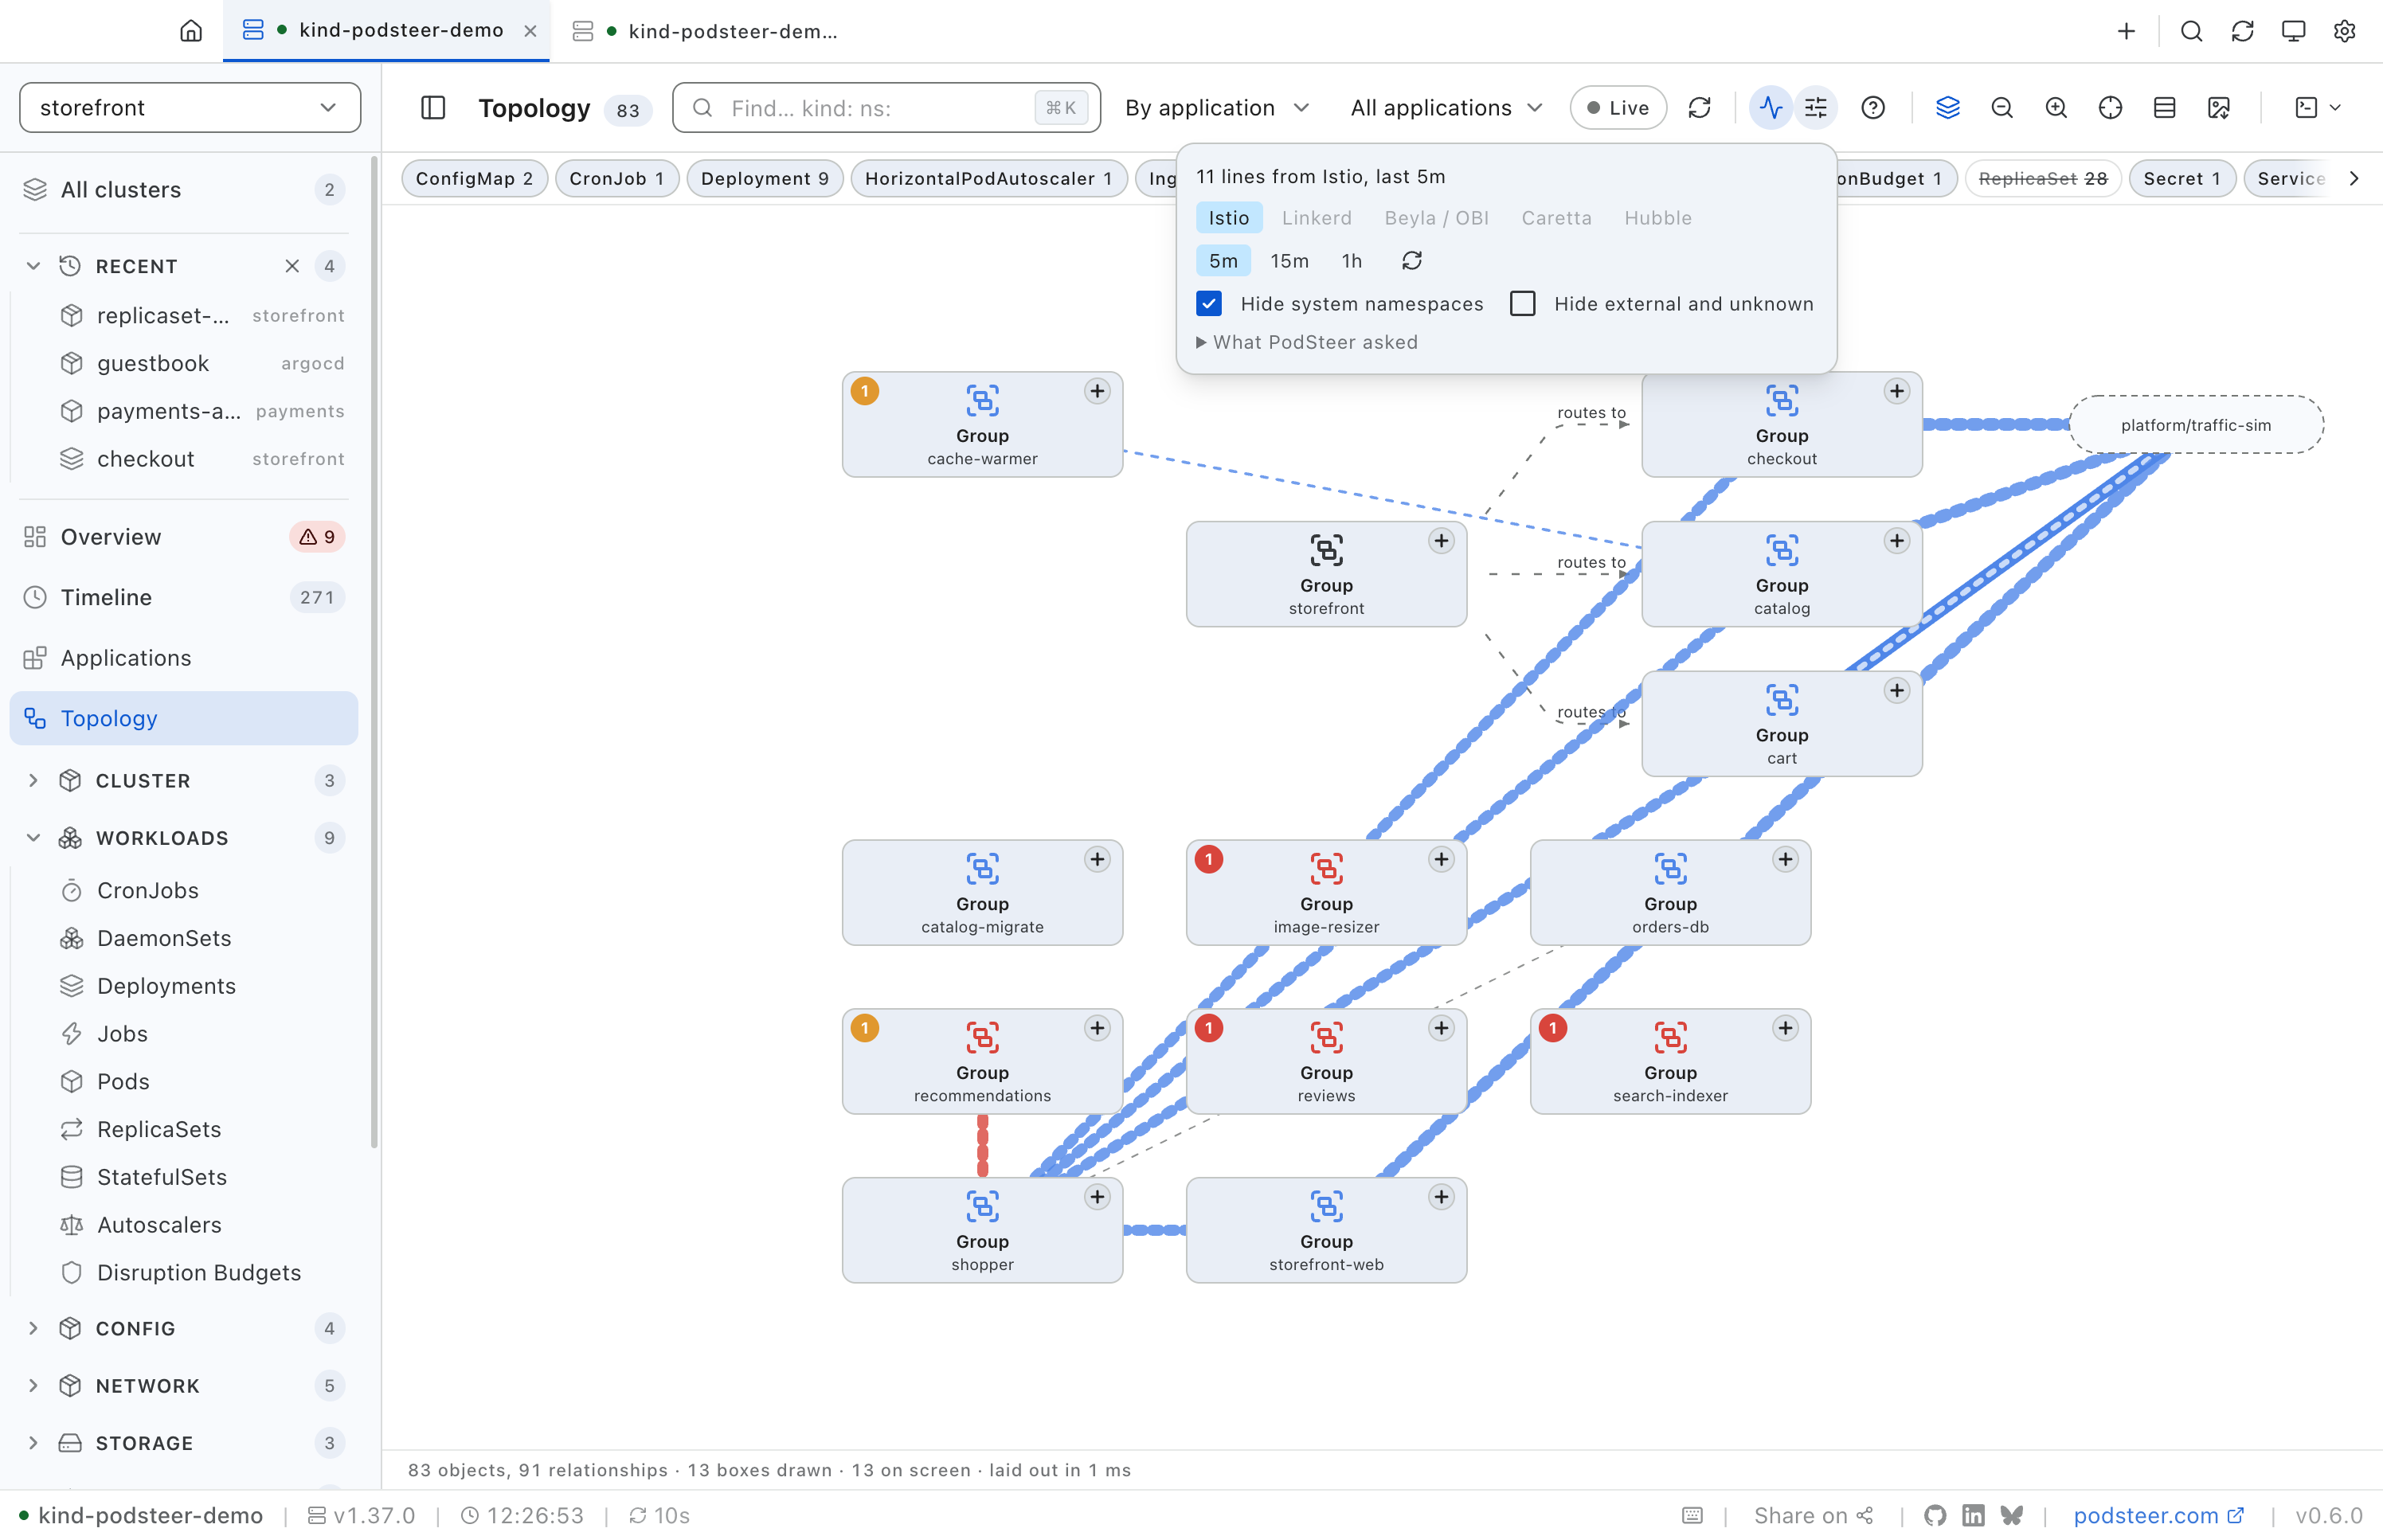The image size is (2383, 1540).
Task: Open the podsteer.com link
Action: 2158,1515
